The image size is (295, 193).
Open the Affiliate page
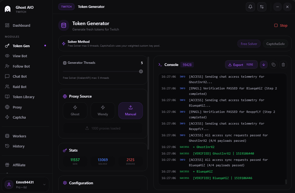pos(25,165)
